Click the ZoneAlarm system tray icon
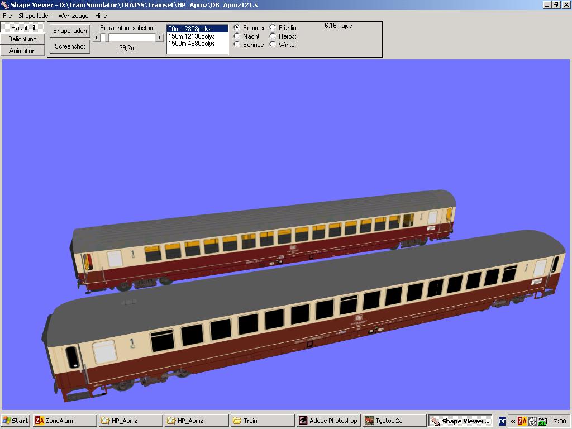 coord(522,421)
